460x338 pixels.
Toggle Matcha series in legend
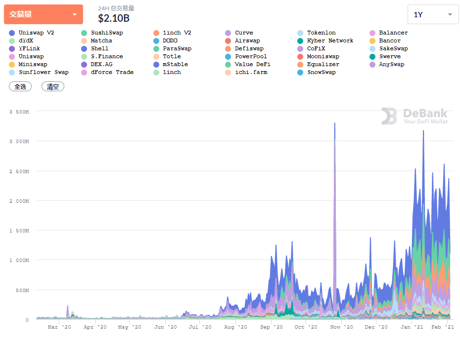click(x=97, y=40)
